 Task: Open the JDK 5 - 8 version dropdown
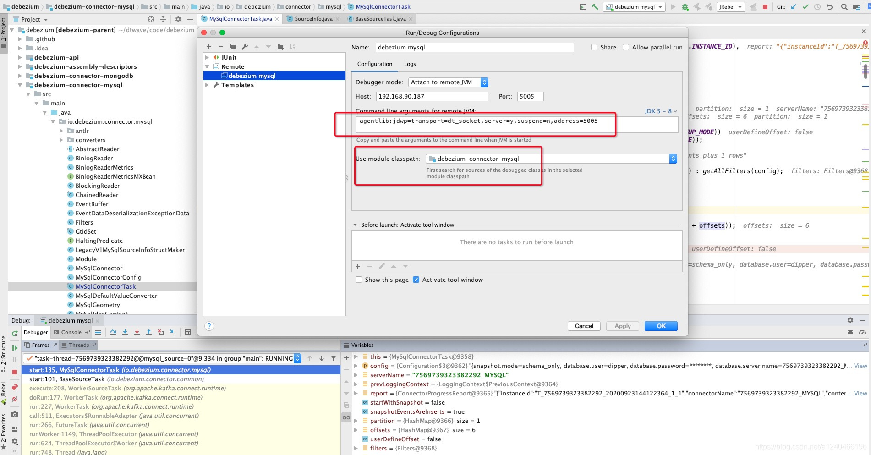tap(661, 111)
